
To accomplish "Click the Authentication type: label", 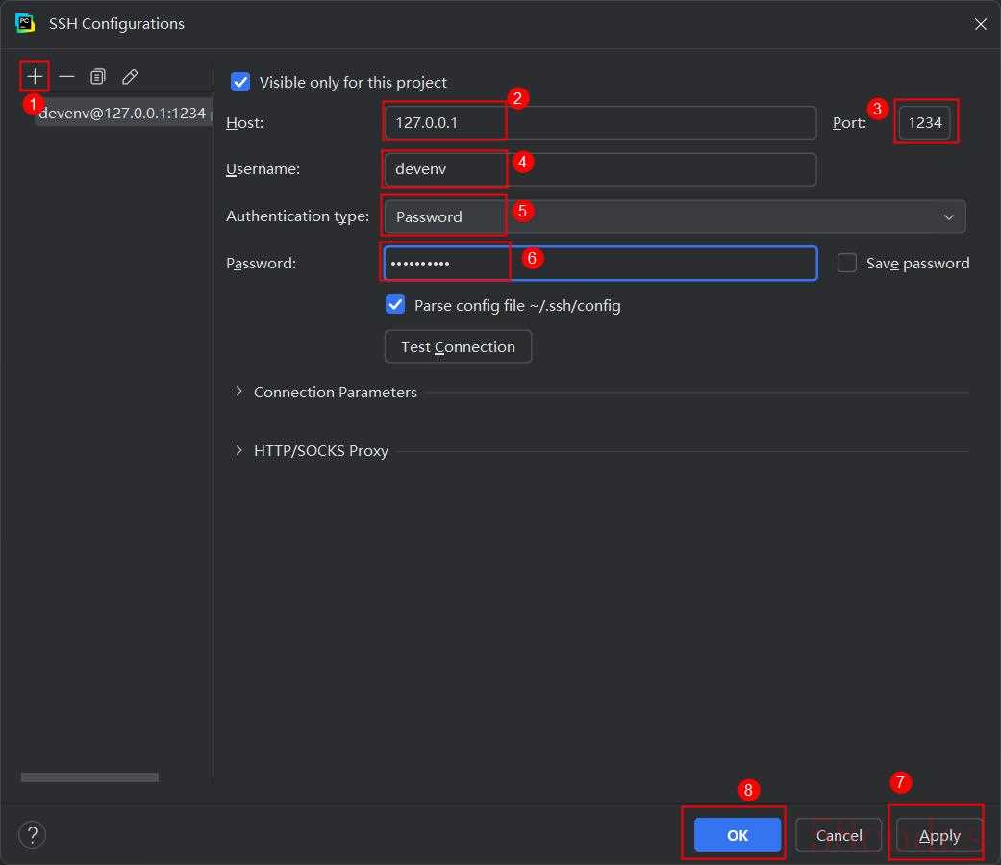I will tap(297, 216).
